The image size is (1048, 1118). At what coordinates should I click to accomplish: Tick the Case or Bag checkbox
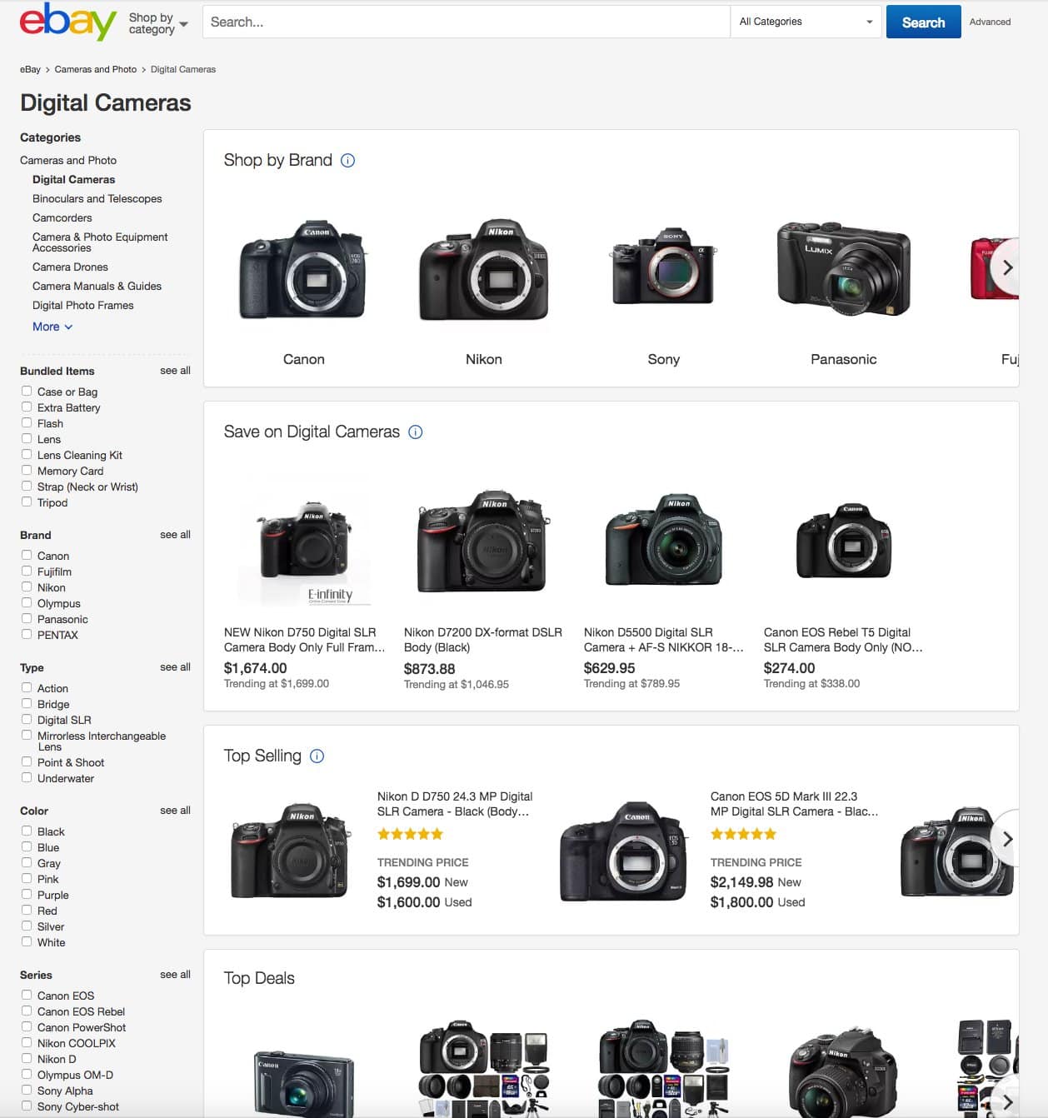click(x=27, y=391)
